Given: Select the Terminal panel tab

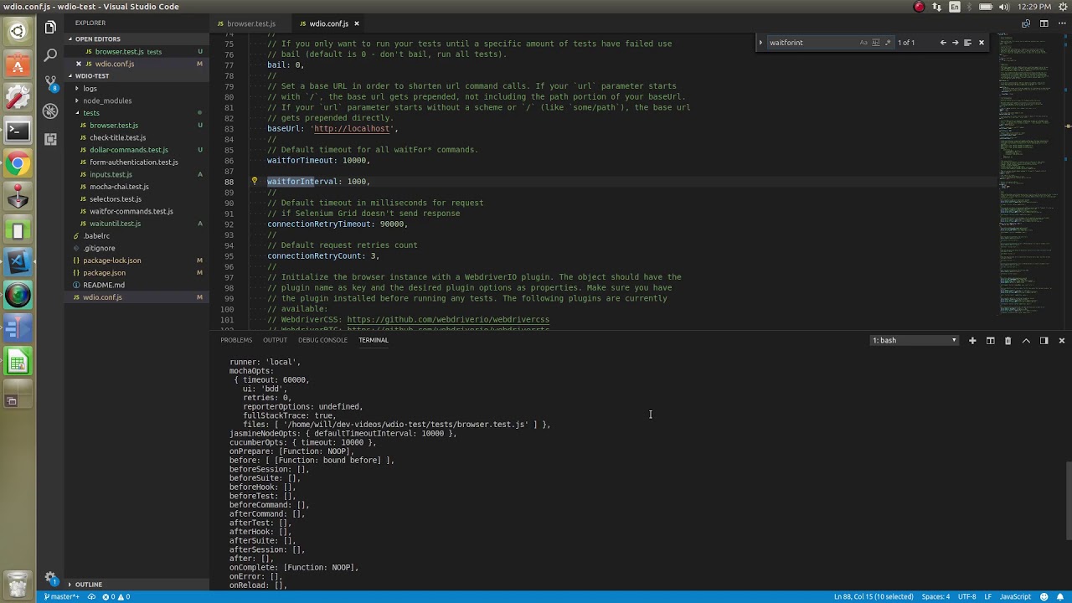Looking at the screenshot, I should (373, 340).
